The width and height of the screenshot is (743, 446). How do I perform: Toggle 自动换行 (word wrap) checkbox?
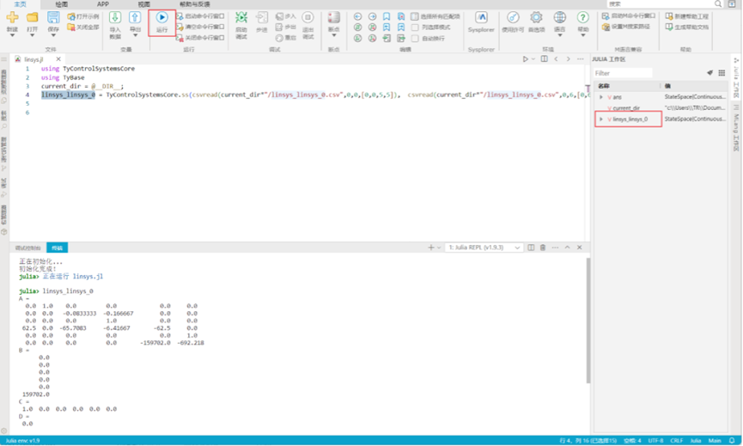[x=415, y=38]
